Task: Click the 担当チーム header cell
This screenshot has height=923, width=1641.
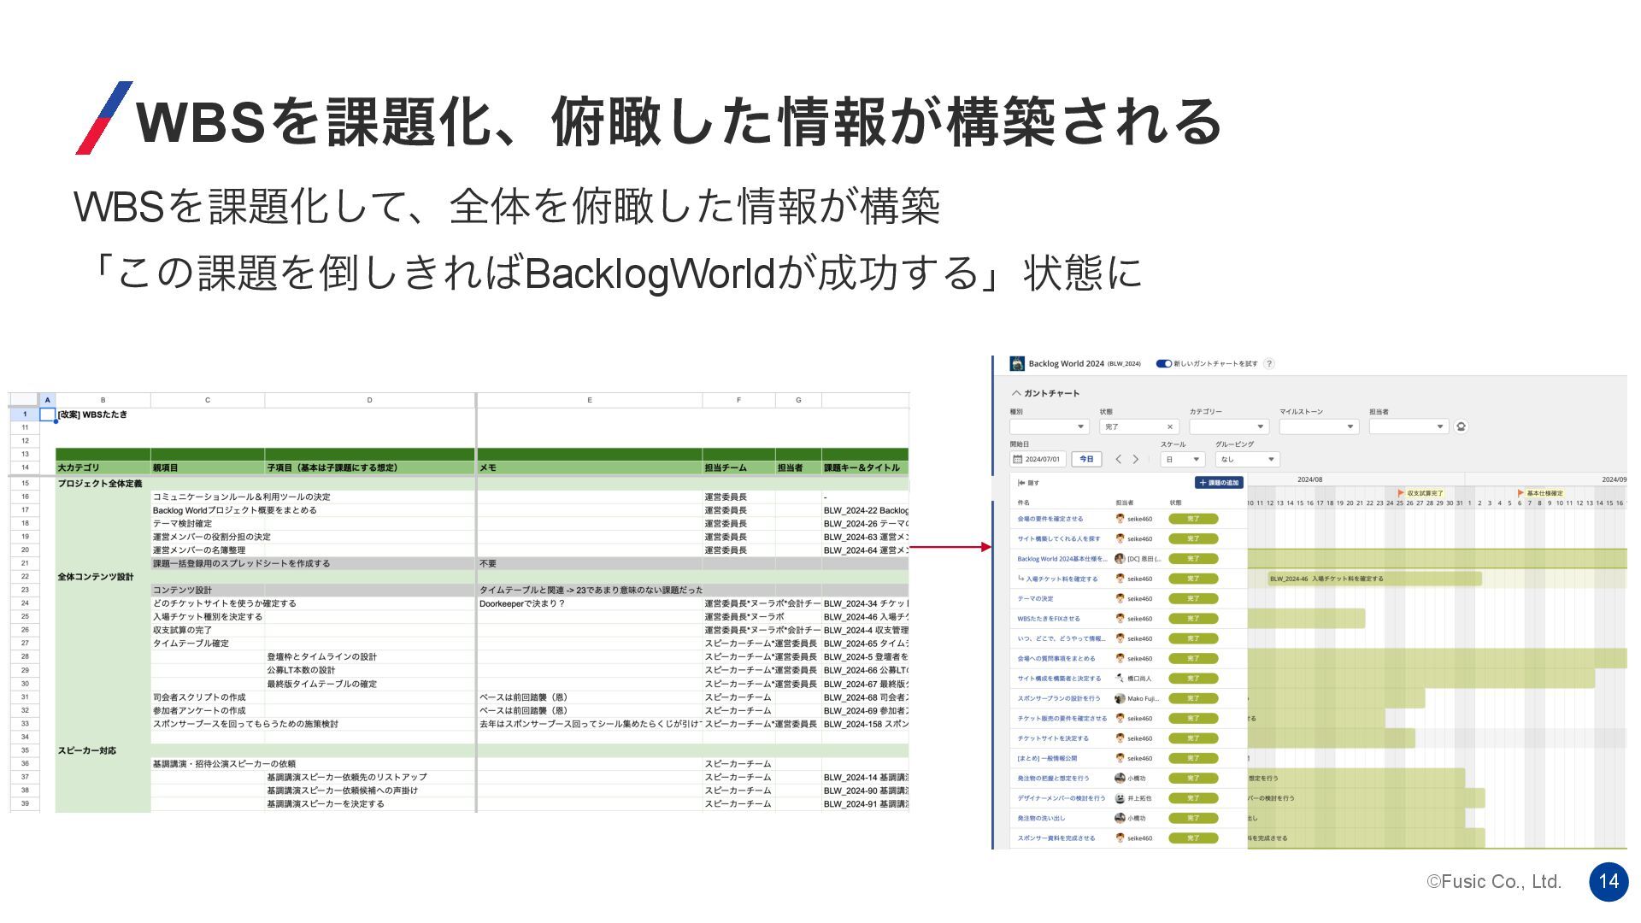Action: (739, 467)
